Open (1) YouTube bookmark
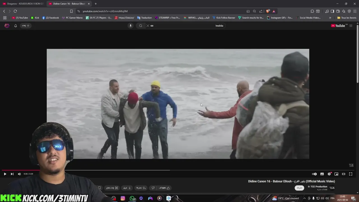 click(x=20, y=18)
